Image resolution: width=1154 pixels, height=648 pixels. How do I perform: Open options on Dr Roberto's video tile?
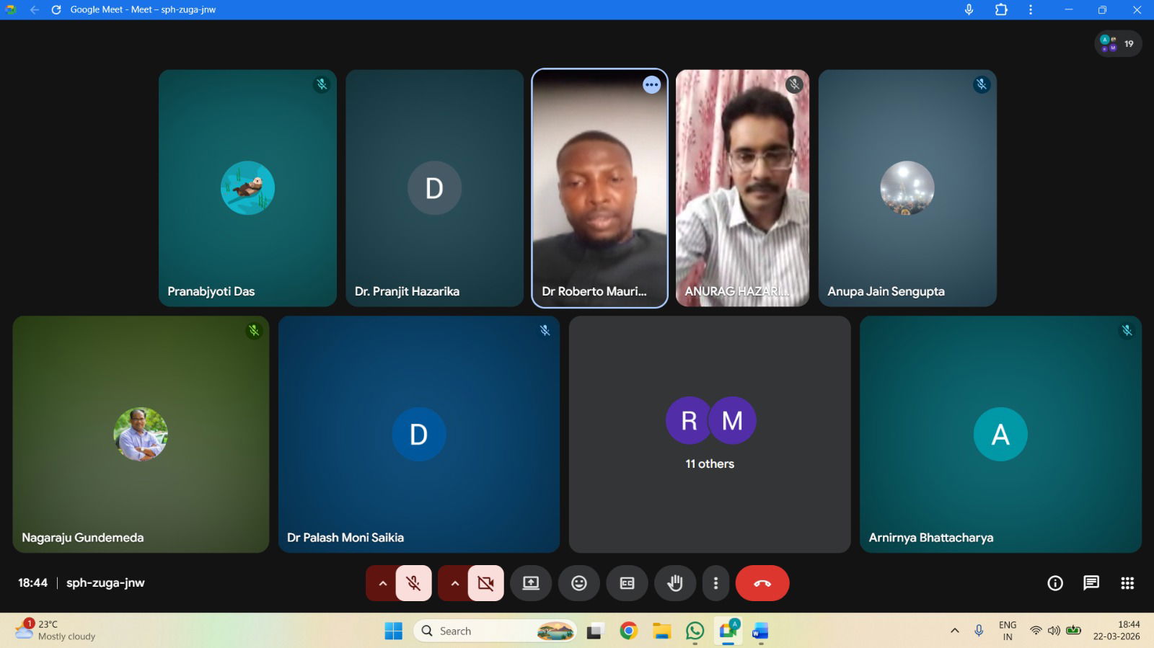click(651, 85)
